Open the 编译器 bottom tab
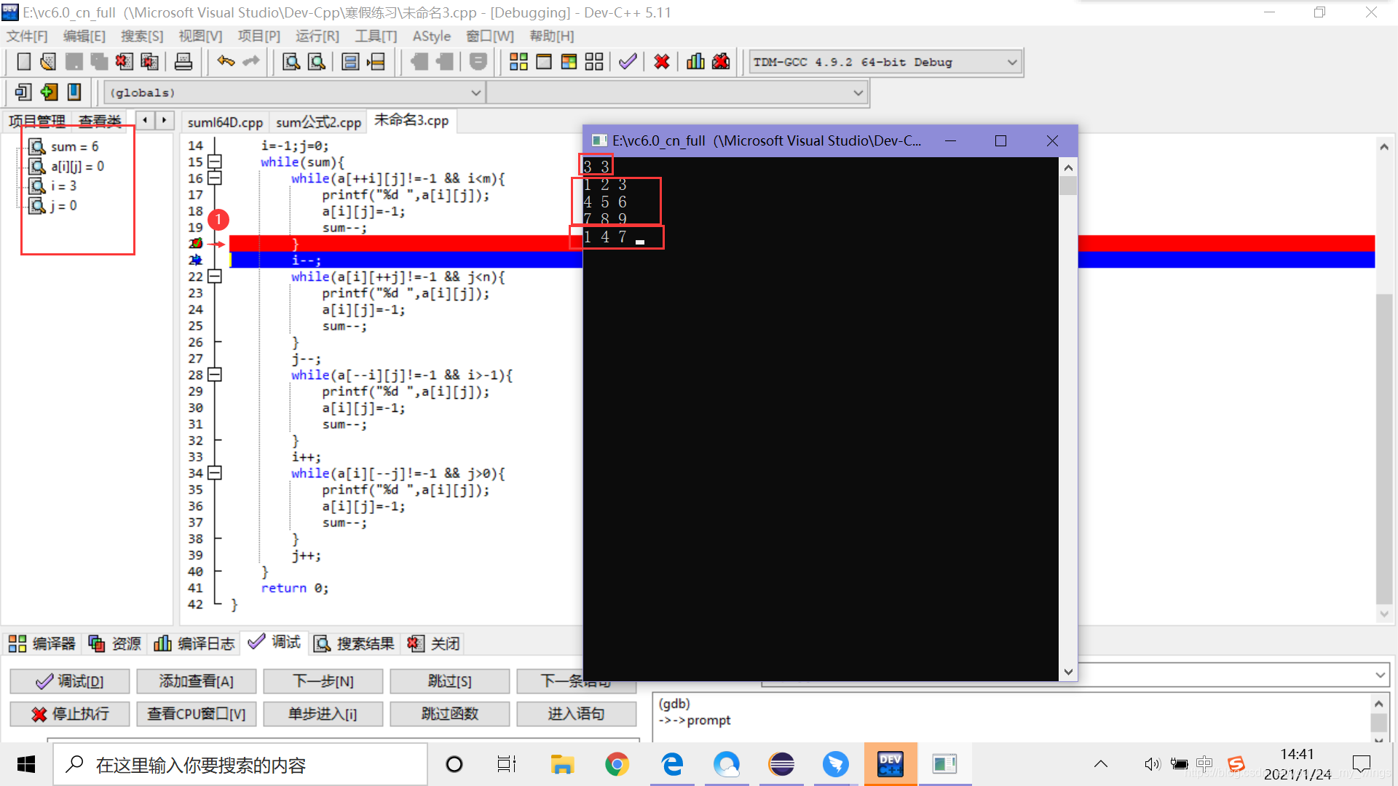This screenshot has height=786, width=1398. pos(42,643)
